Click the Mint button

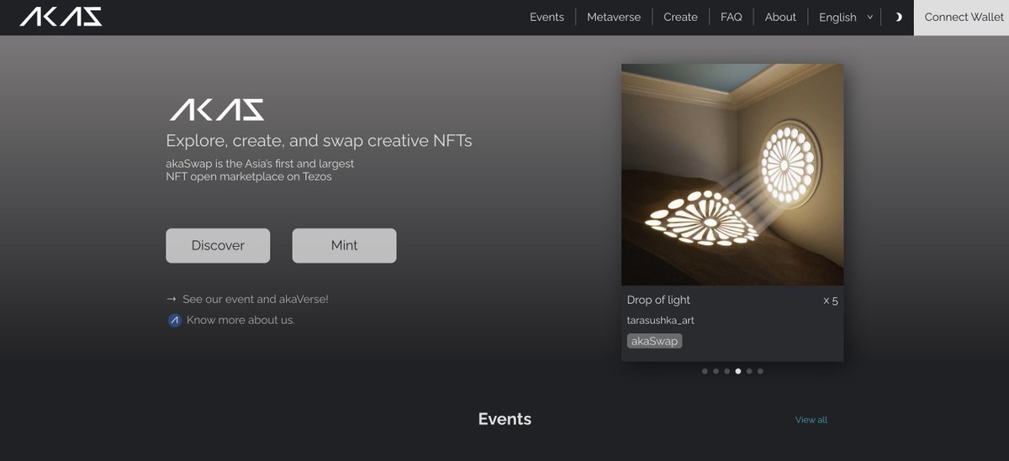pyautogui.click(x=344, y=245)
